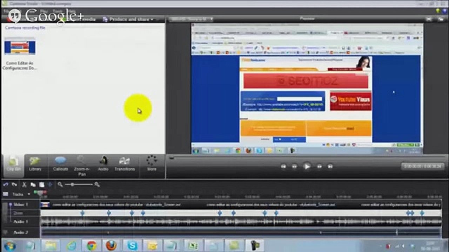Click the Split icon in the timeline toolbar

click(x=50, y=184)
